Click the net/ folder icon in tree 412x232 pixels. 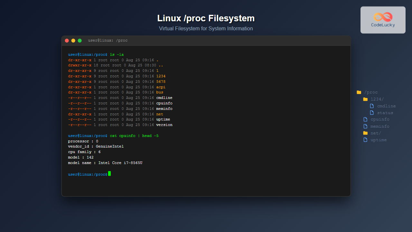tap(365, 133)
